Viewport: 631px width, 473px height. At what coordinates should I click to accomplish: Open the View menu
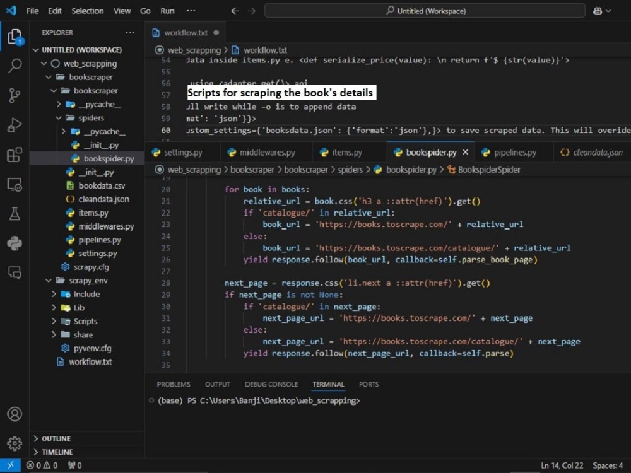tap(122, 11)
